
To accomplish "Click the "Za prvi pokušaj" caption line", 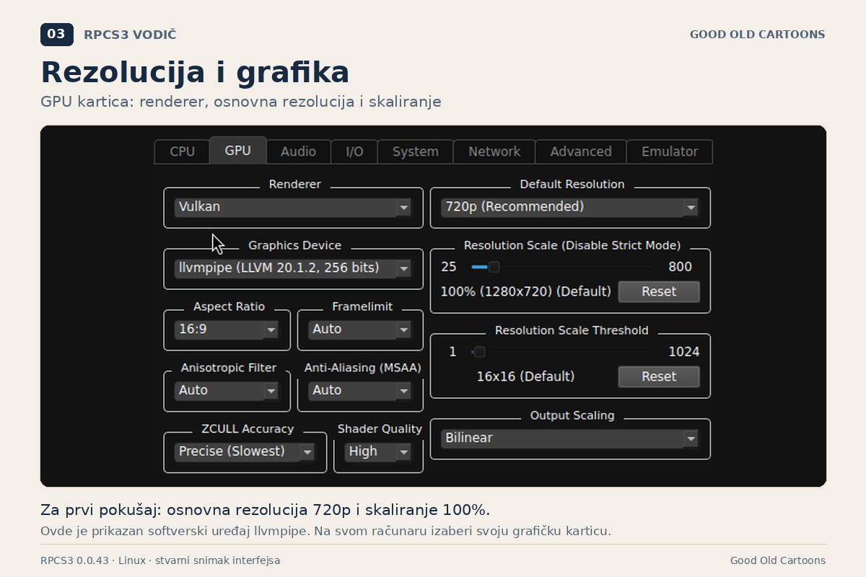I will click(266, 510).
